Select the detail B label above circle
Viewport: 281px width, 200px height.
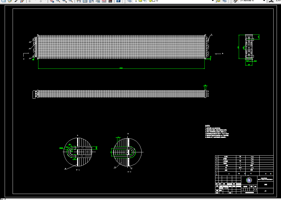point(128,134)
